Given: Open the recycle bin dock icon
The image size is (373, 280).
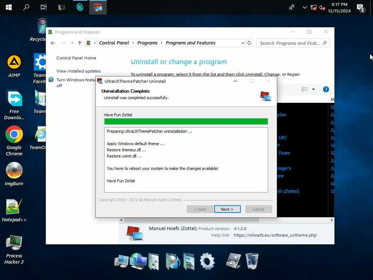Looking at the screenshot, I should (252, 261).
